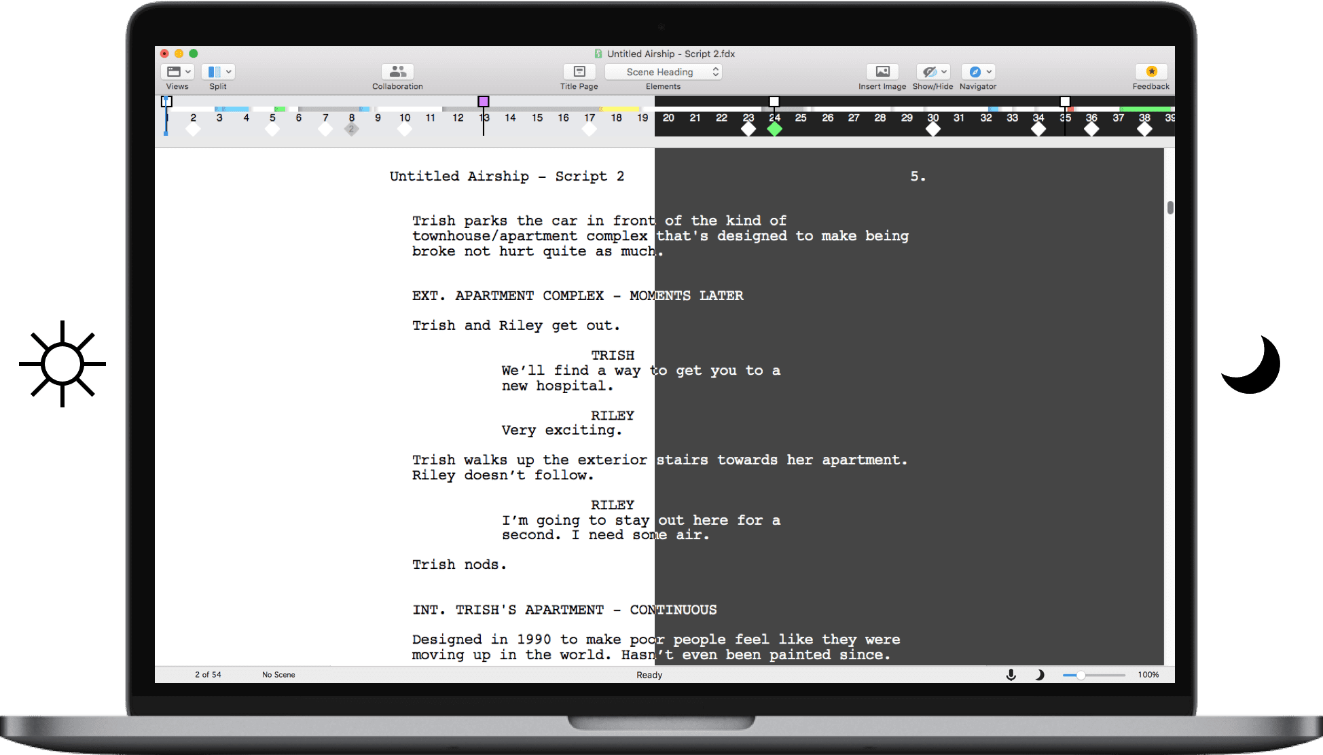The width and height of the screenshot is (1323, 755).
Task: Click the Views panel icon
Action: click(x=179, y=71)
